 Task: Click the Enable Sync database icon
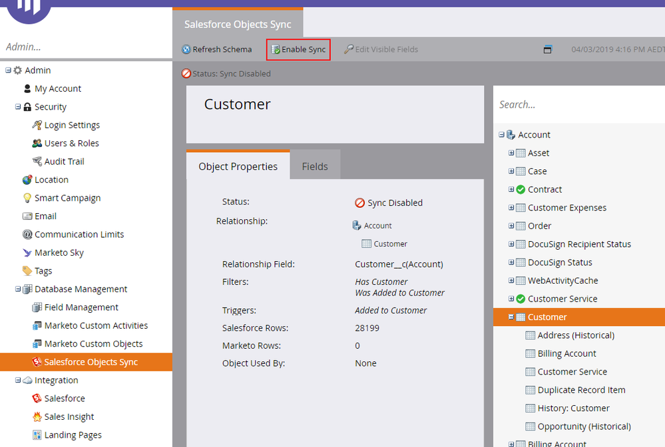point(276,50)
